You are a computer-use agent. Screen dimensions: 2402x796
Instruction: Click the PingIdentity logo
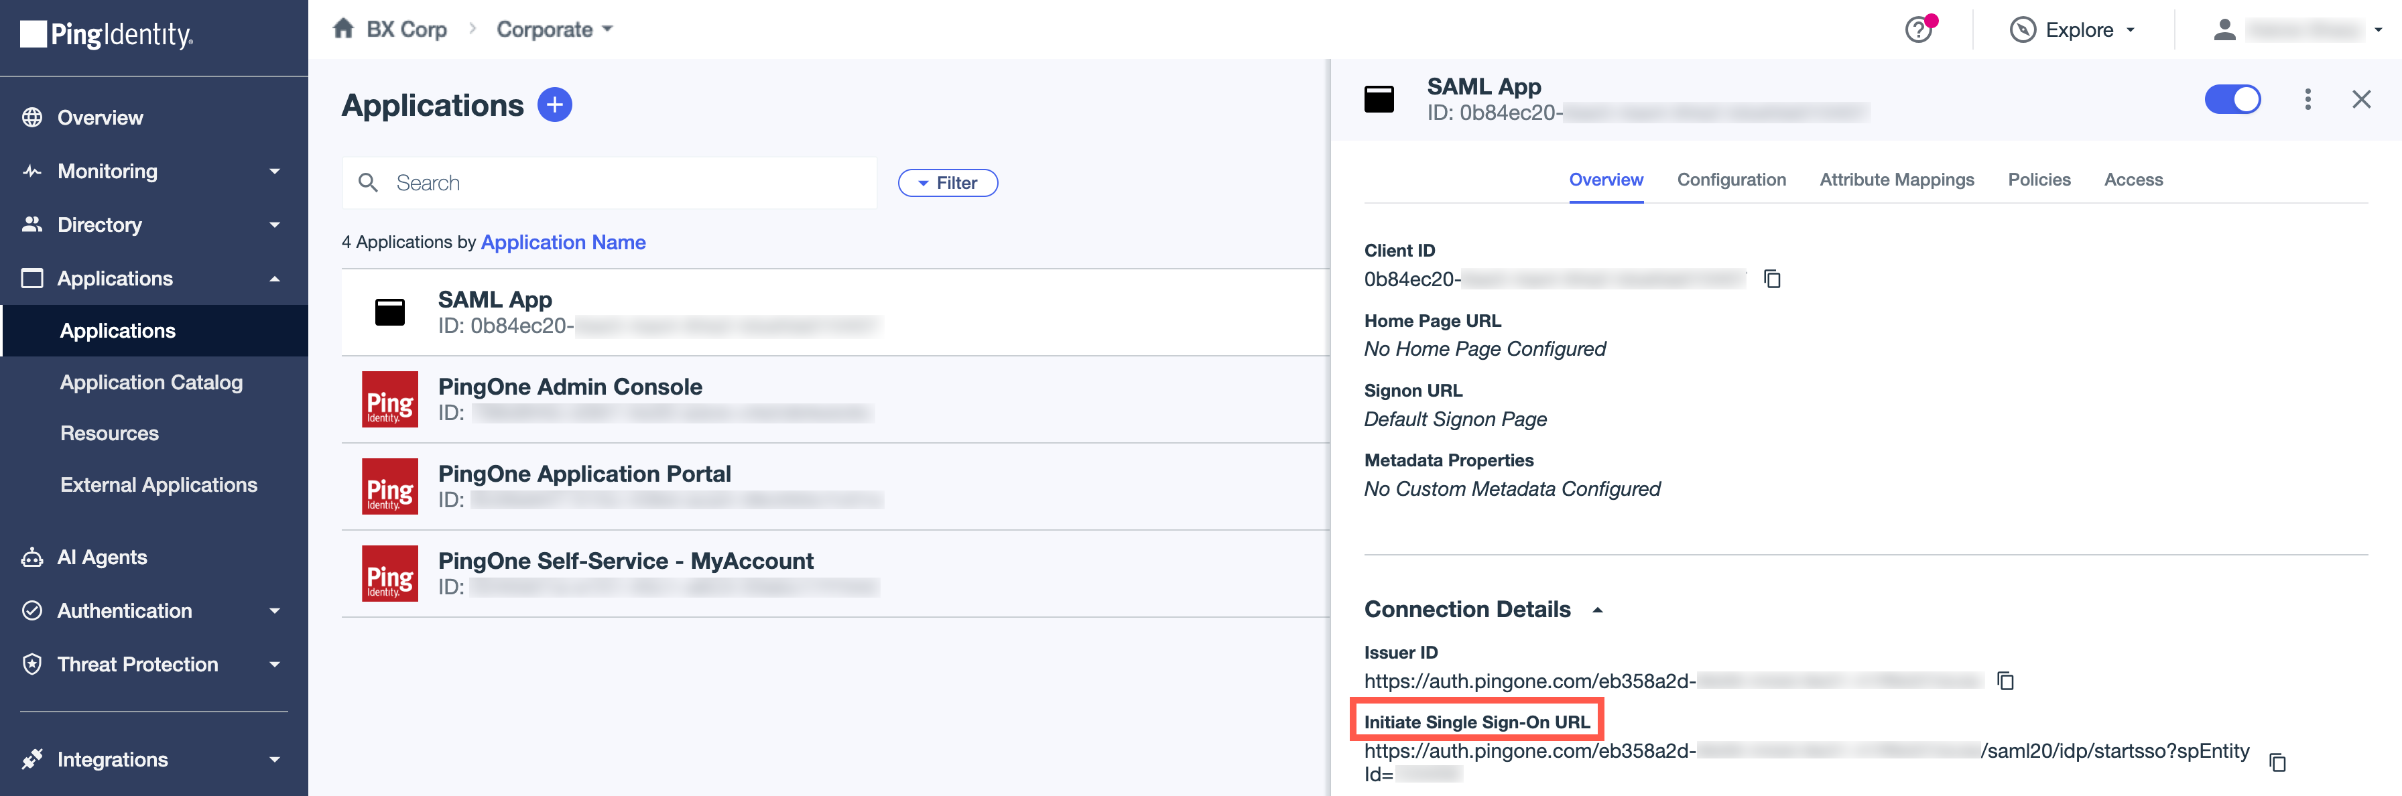pyautogui.click(x=107, y=34)
